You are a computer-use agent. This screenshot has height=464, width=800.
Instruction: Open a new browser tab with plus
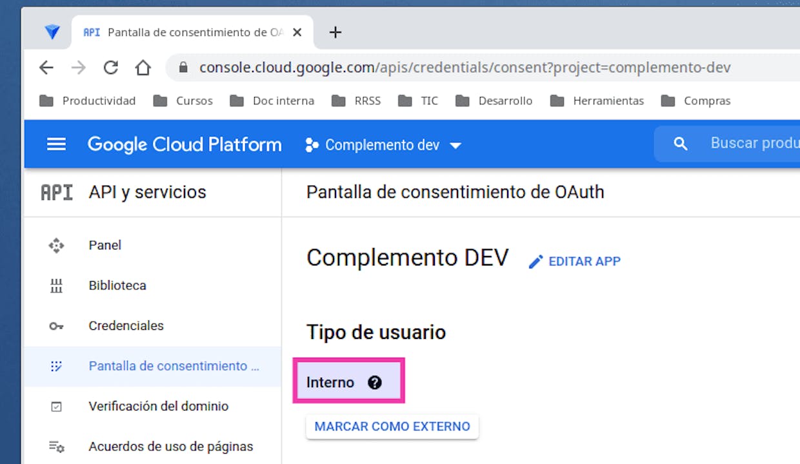pos(335,32)
